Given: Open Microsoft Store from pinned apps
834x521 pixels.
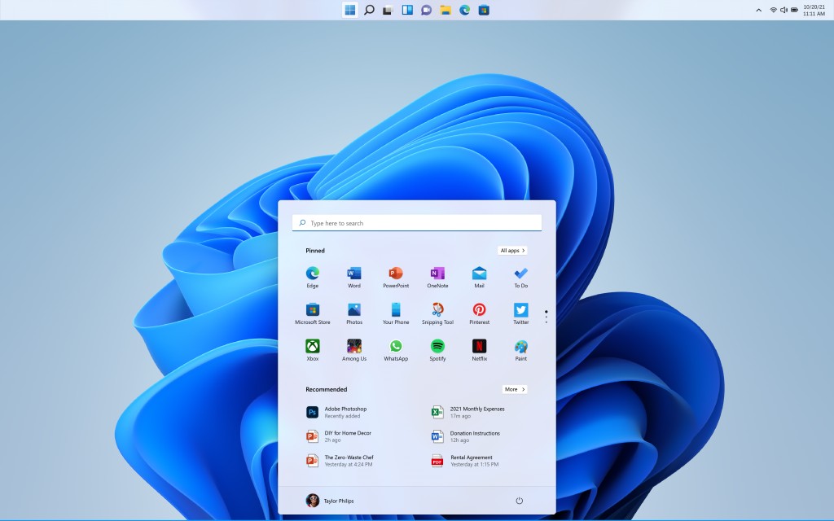Looking at the screenshot, I should coord(313,310).
